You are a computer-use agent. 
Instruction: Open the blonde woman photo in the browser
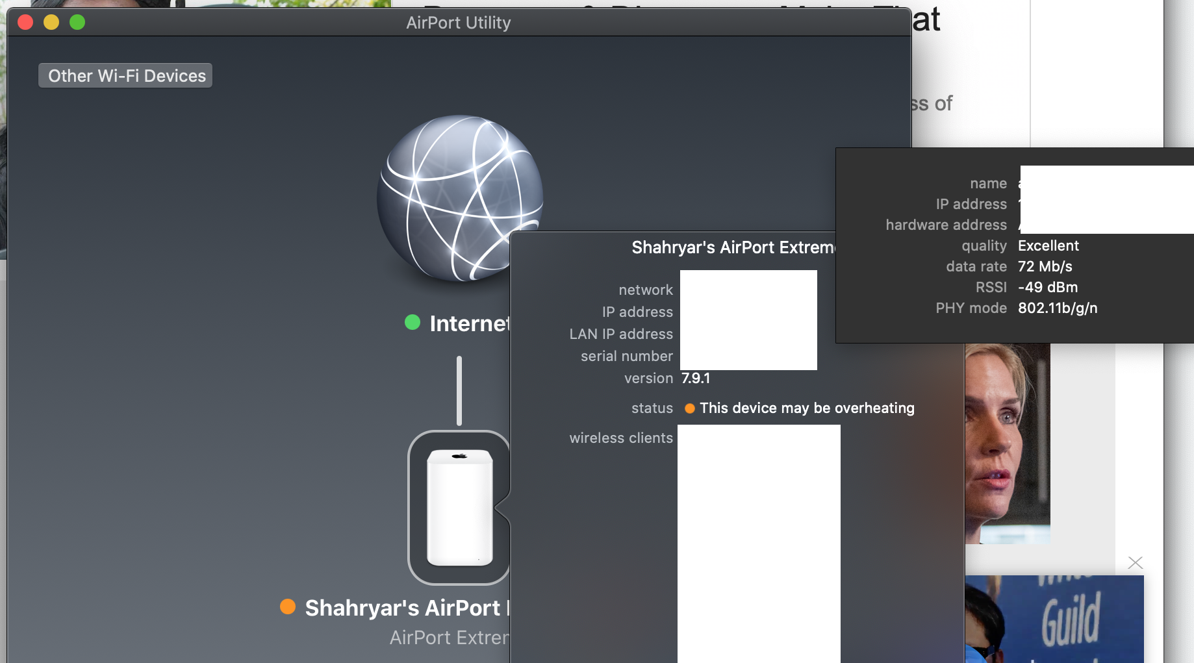click(x=1007, y=444)
